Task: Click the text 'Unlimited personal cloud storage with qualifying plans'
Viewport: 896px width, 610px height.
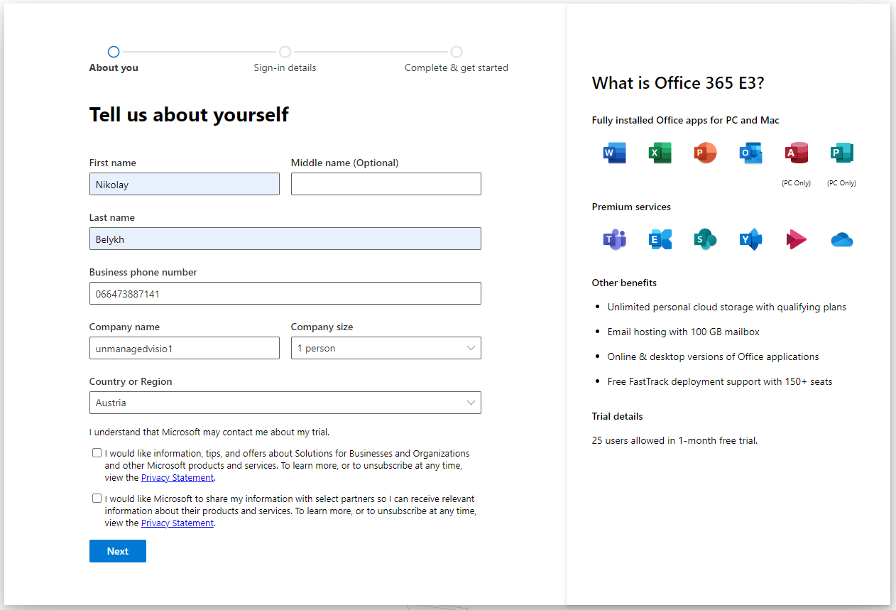Action: (726, 307)
